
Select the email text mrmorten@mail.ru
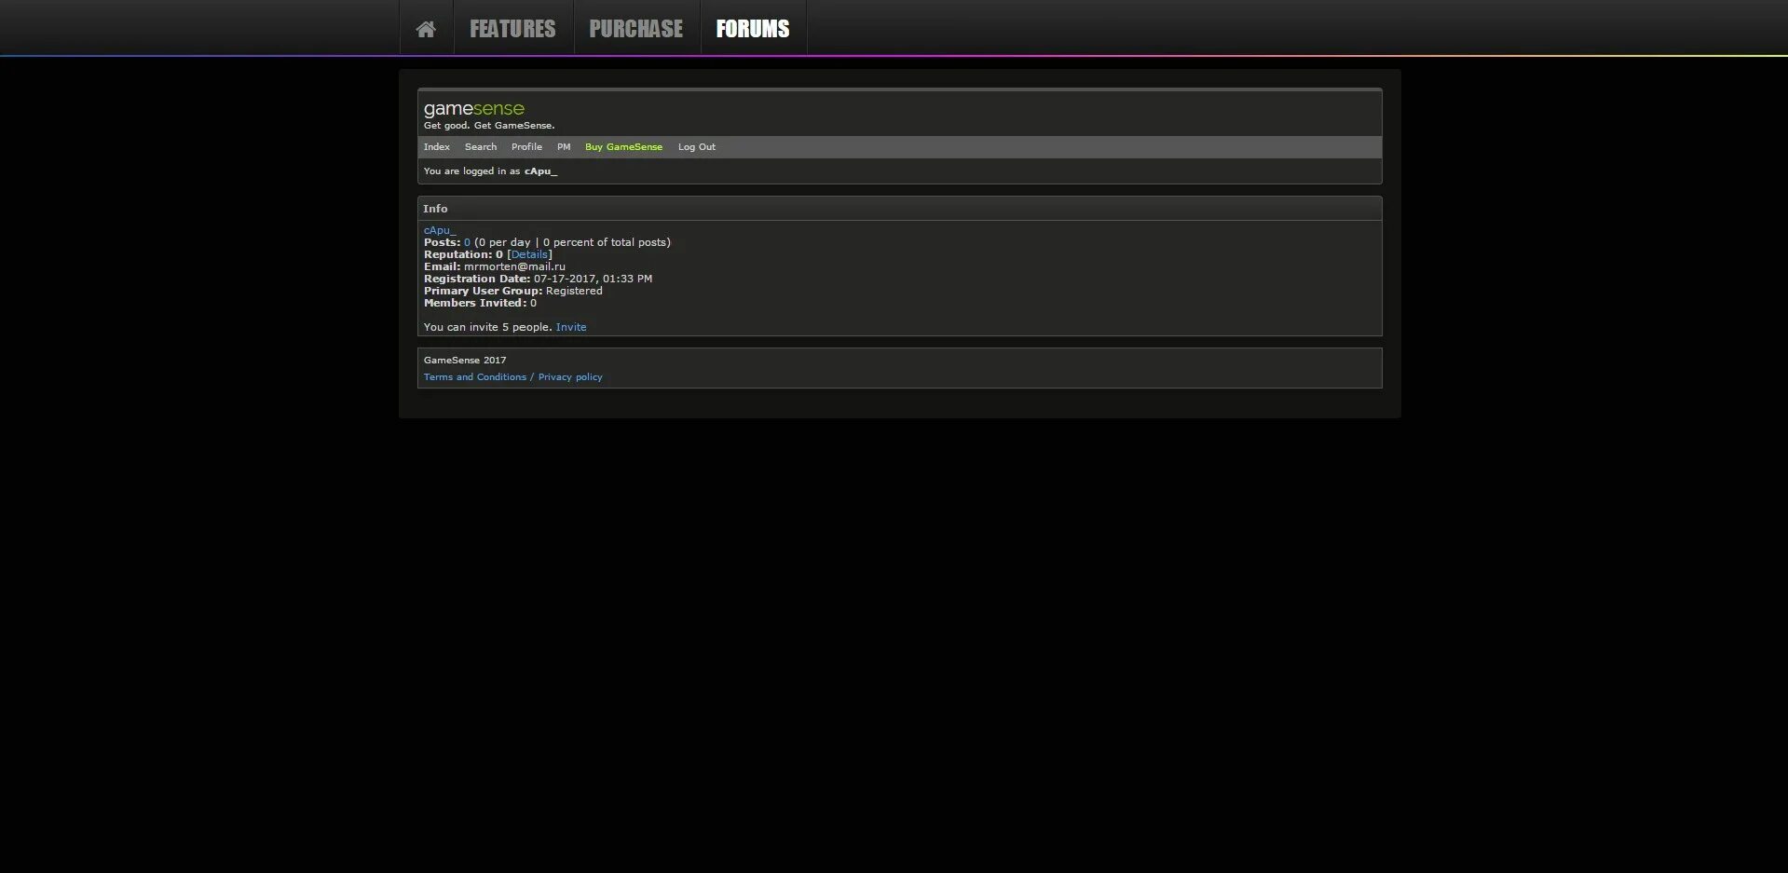click(x=514, y=266)
